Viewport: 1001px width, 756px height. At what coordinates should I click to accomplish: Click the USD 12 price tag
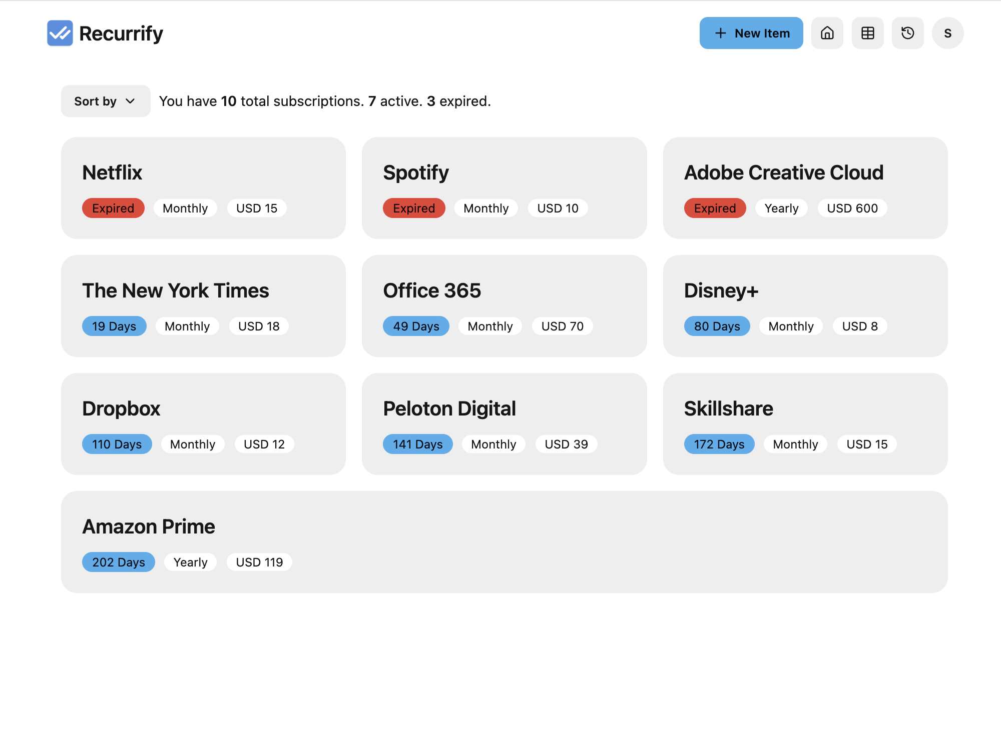(x=264, y=444)
